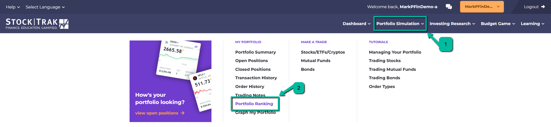Click the orange arrow beside view open positions
The image size is (551, 127).
182,113
